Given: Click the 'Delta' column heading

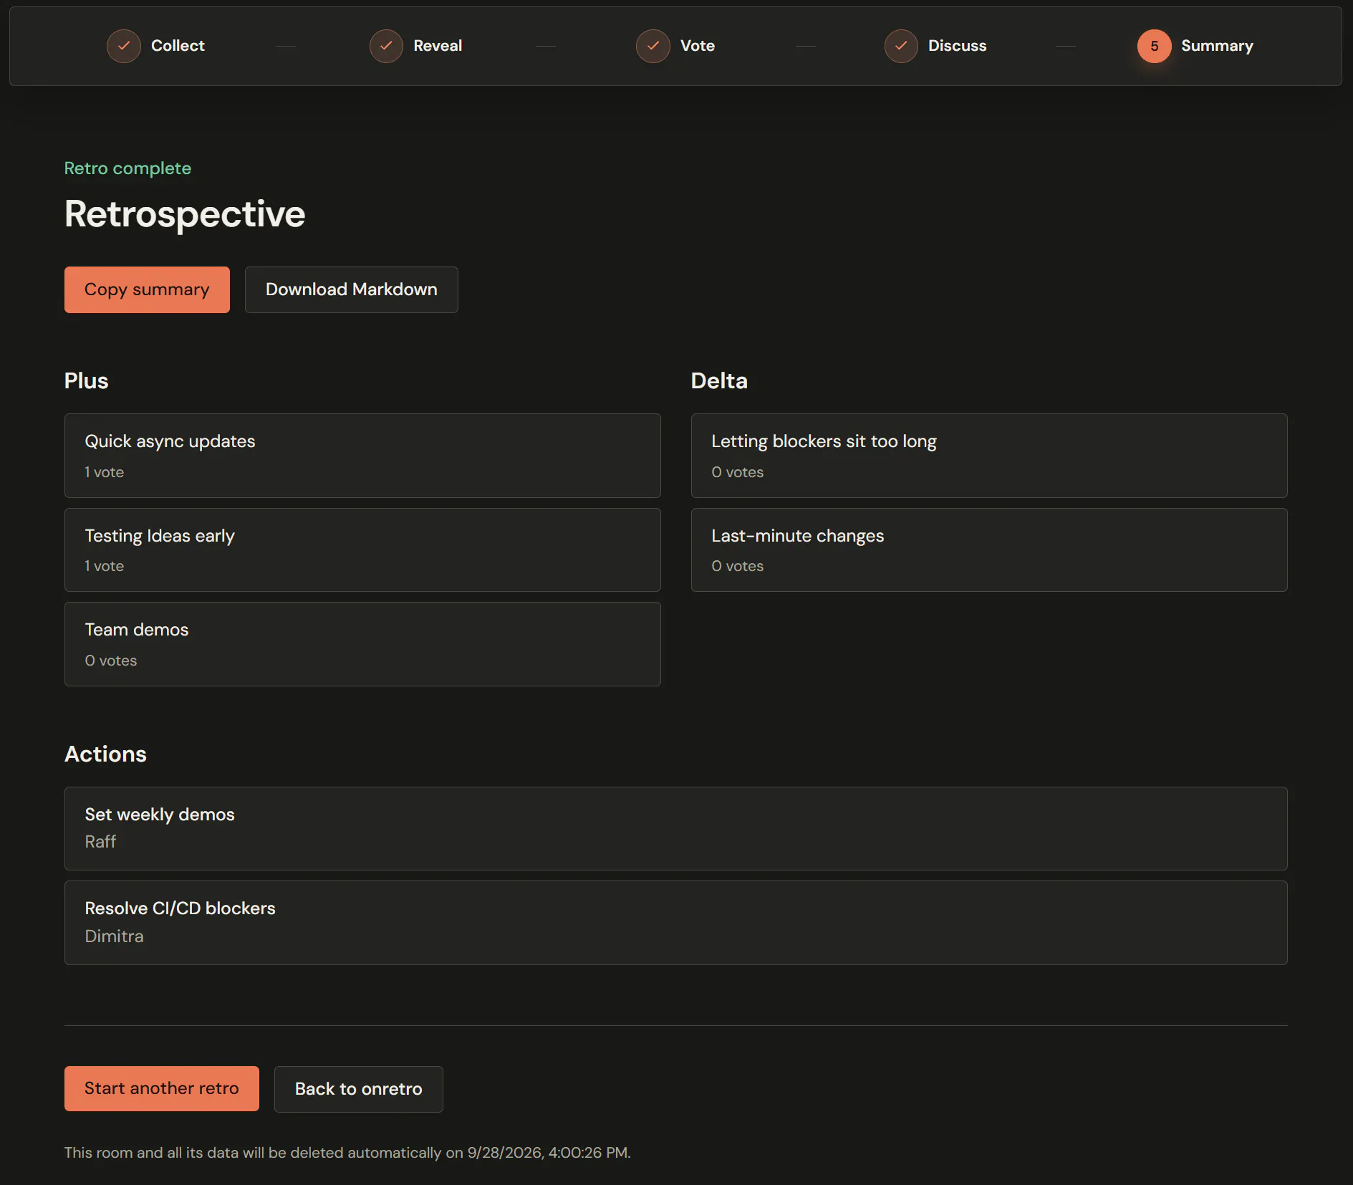Looking at the screenshot, I should [x=718, y=380].
